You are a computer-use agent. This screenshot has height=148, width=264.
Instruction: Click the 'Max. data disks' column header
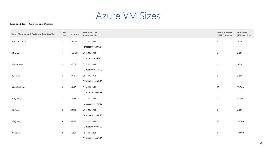(224, 34)
